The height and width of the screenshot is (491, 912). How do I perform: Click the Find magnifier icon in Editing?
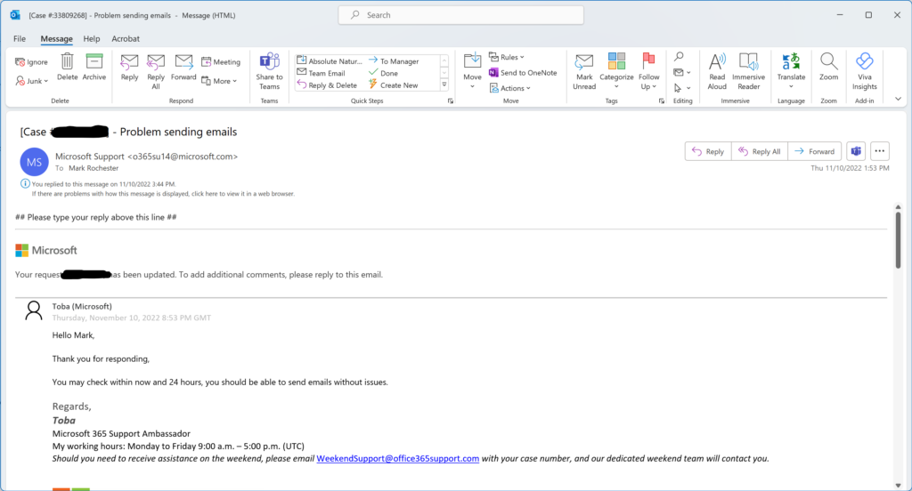[x=679, y=57]
